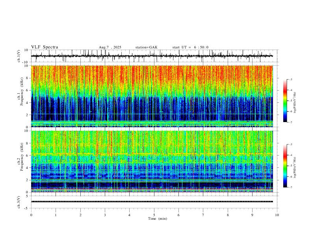Click the 'ch.3(V)' axis label

(19, 202)
